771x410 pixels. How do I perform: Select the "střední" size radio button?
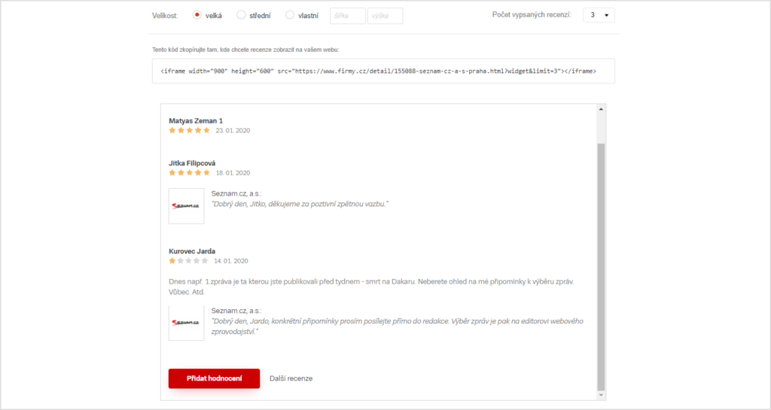click(x=241, y=15)
